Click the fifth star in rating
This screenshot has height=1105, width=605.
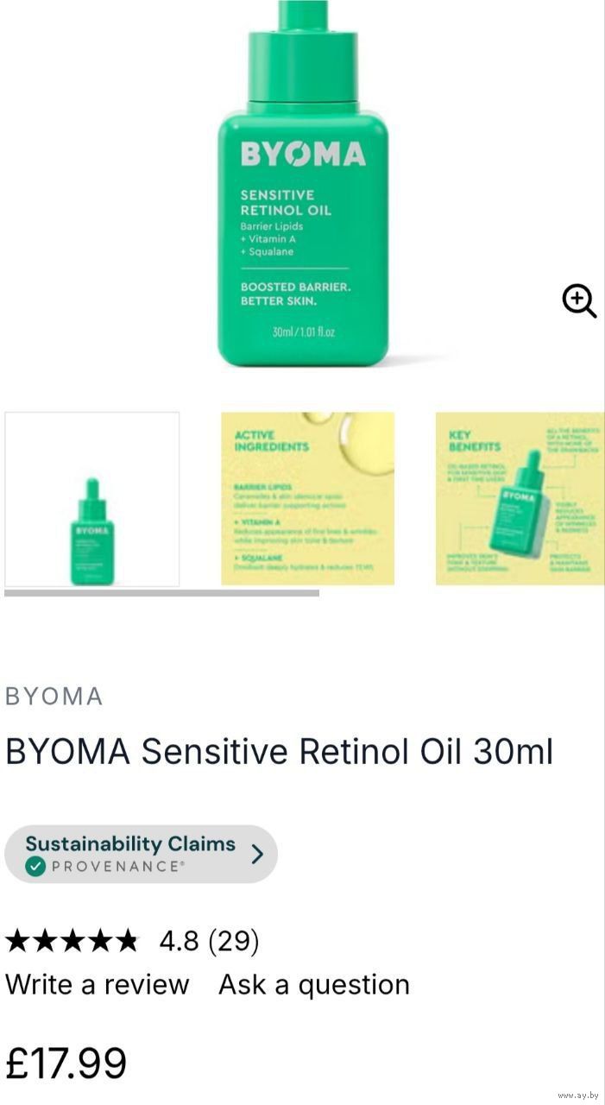coord(126,941)
